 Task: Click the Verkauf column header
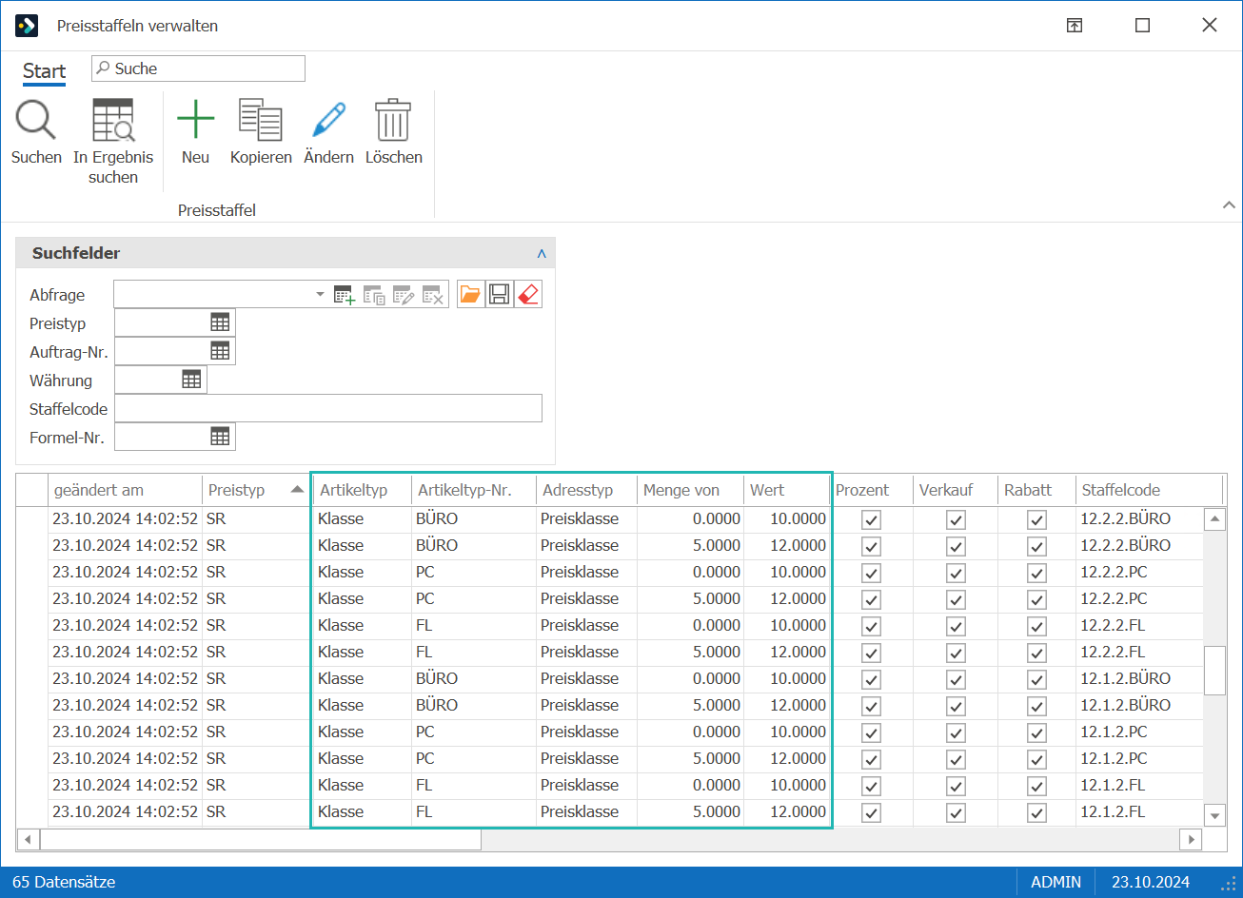pos(956,490)
